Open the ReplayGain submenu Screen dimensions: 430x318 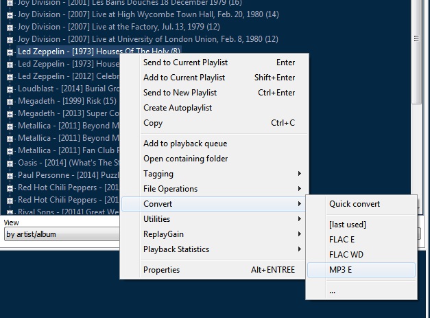click(214, 234)
